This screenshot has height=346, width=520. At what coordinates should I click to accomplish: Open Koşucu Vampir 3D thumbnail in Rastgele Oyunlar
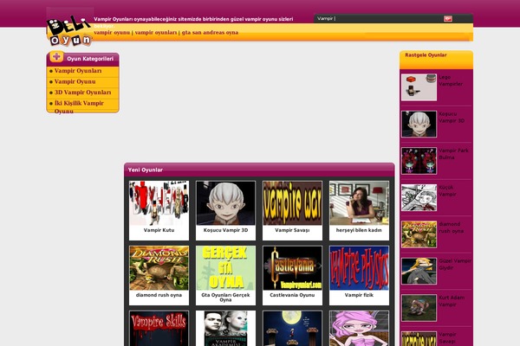point(419,125)
